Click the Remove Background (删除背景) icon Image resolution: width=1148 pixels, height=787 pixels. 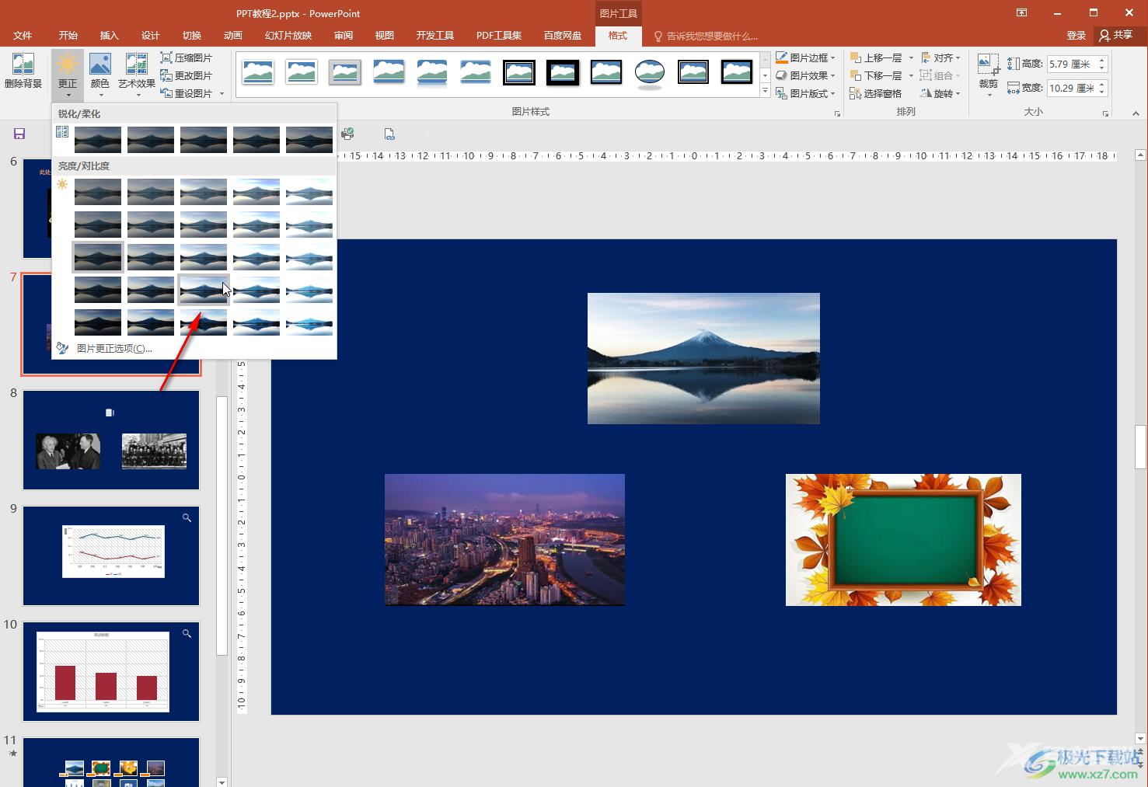(x=23, y=71)
